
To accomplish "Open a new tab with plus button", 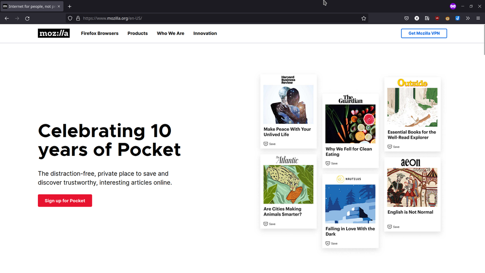I will point(69,6).
